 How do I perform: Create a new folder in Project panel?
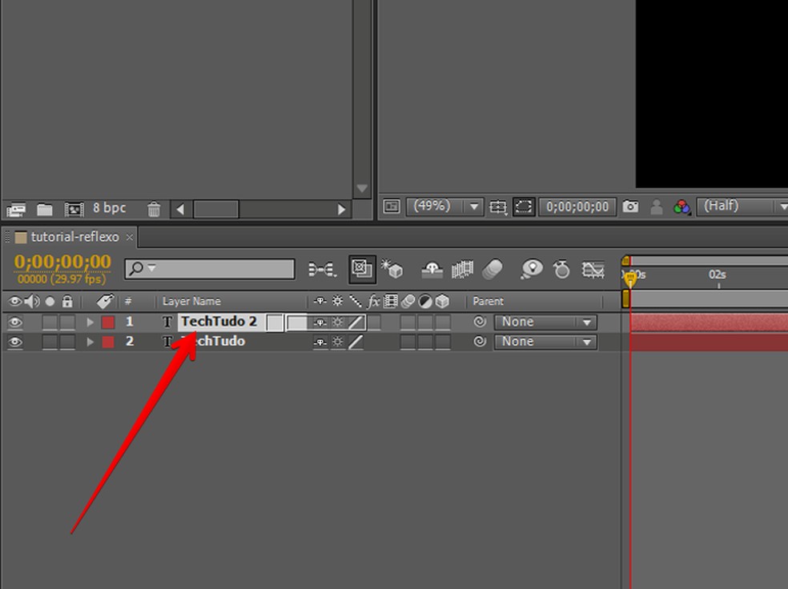click(x=44, y=209)
